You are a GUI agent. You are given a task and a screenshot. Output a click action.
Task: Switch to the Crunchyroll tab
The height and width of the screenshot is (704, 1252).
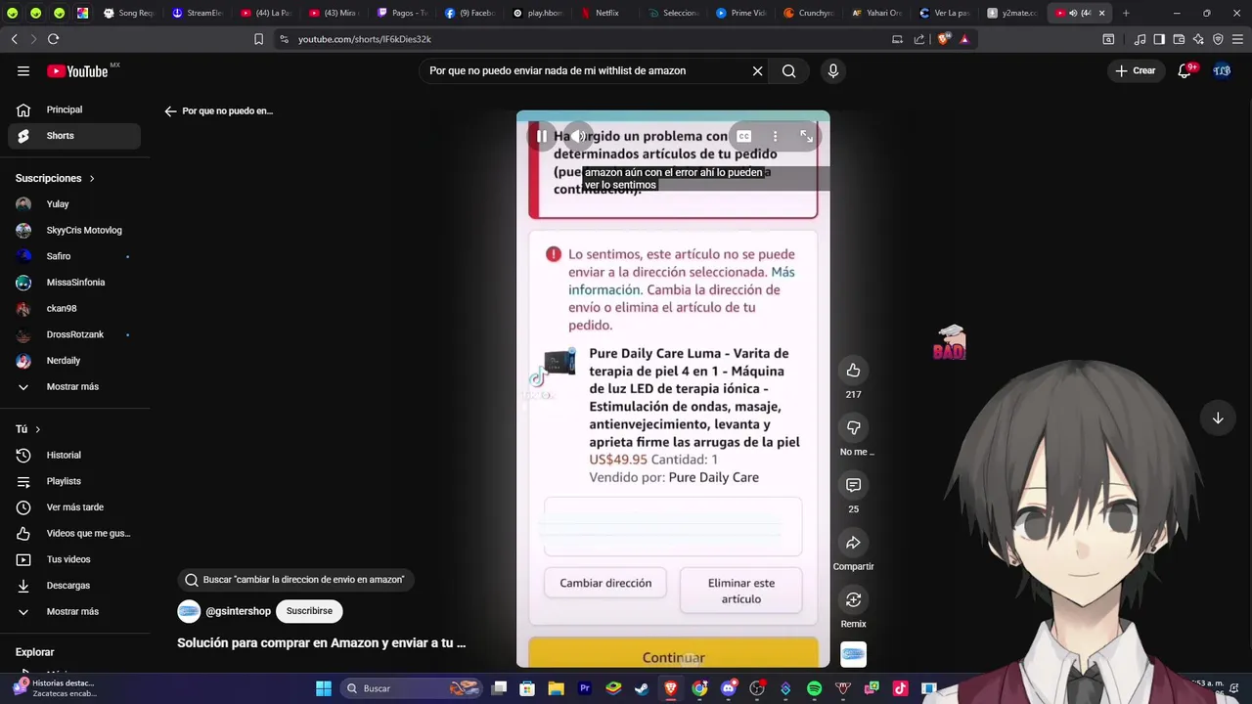(810, 13)
